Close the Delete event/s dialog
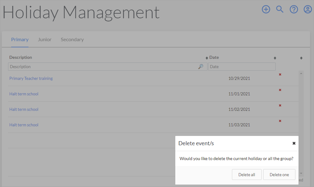The height and width of the screenshot is (187, 314). (x=294, y=143)
